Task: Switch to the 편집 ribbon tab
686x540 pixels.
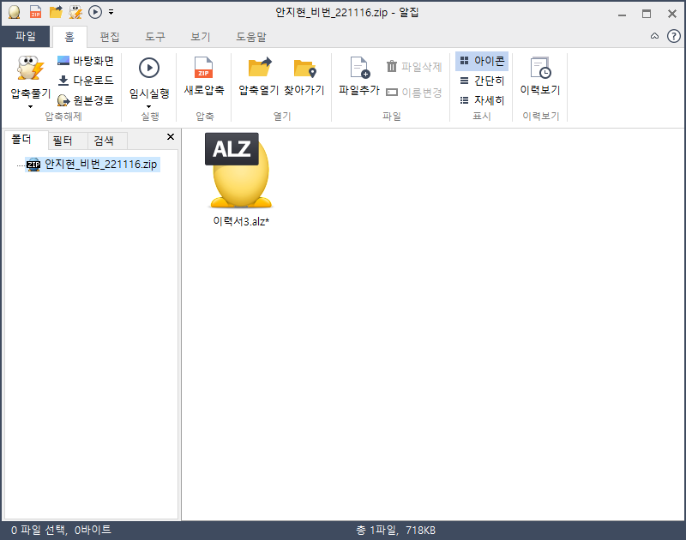Action: click(110, 37)
